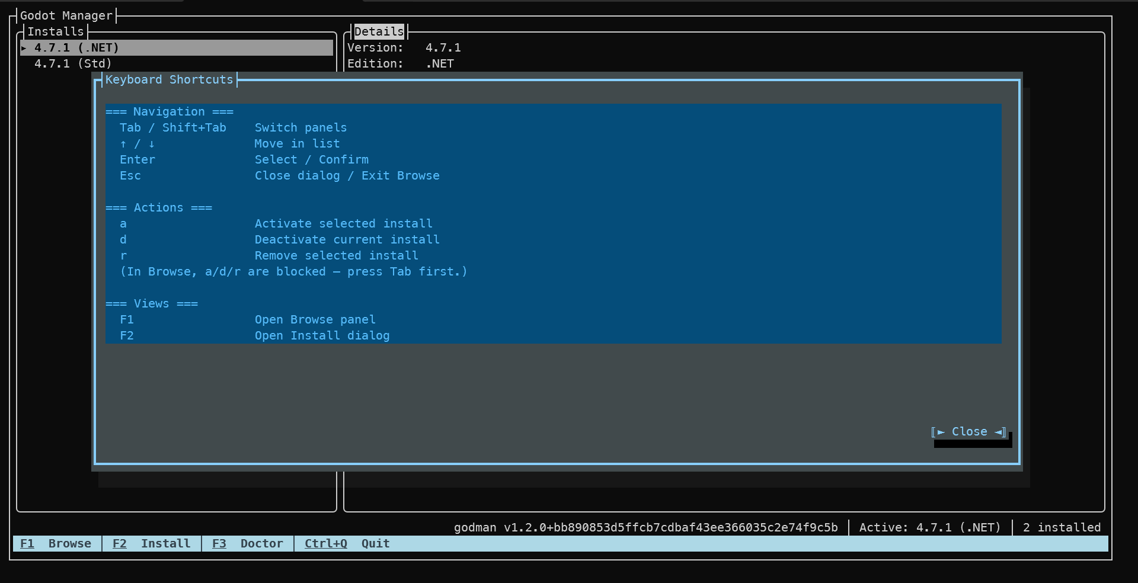Image resolution: width=1138 pixels, height=583 pixels.
Task: Click the '=== Actions ===' heading
Action: (x=159, y=208)
